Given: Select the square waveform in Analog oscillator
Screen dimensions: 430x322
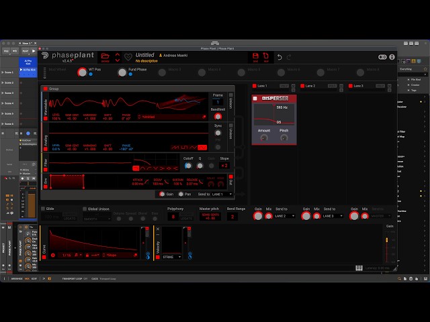Looking at the screenshot, I should click(x=184, y=148).
